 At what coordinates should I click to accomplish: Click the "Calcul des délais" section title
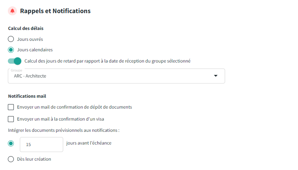(x=26, y=28)
